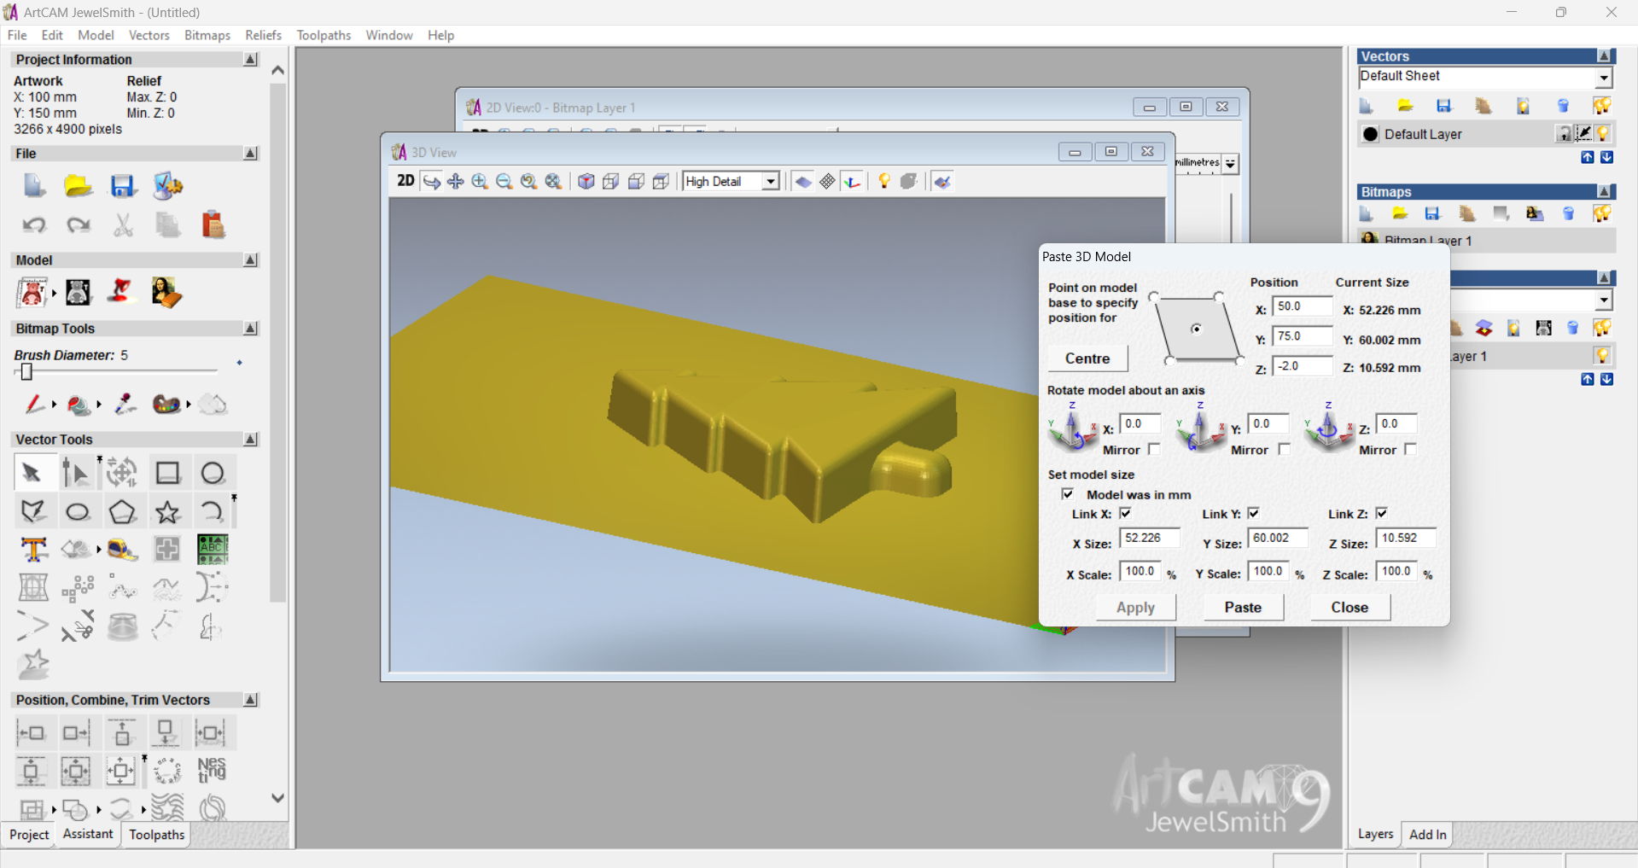Click the light bulb icon in 3D toolbar
The height and width of the screenshot is (868, 1638).
point(884,181)
